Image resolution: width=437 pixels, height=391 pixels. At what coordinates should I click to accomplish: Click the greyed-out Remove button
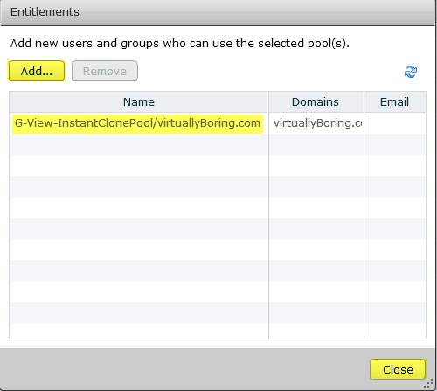(105, 71)
